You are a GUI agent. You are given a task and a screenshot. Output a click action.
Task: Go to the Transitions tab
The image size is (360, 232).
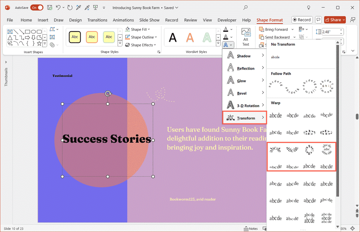[x=97, y=20]
